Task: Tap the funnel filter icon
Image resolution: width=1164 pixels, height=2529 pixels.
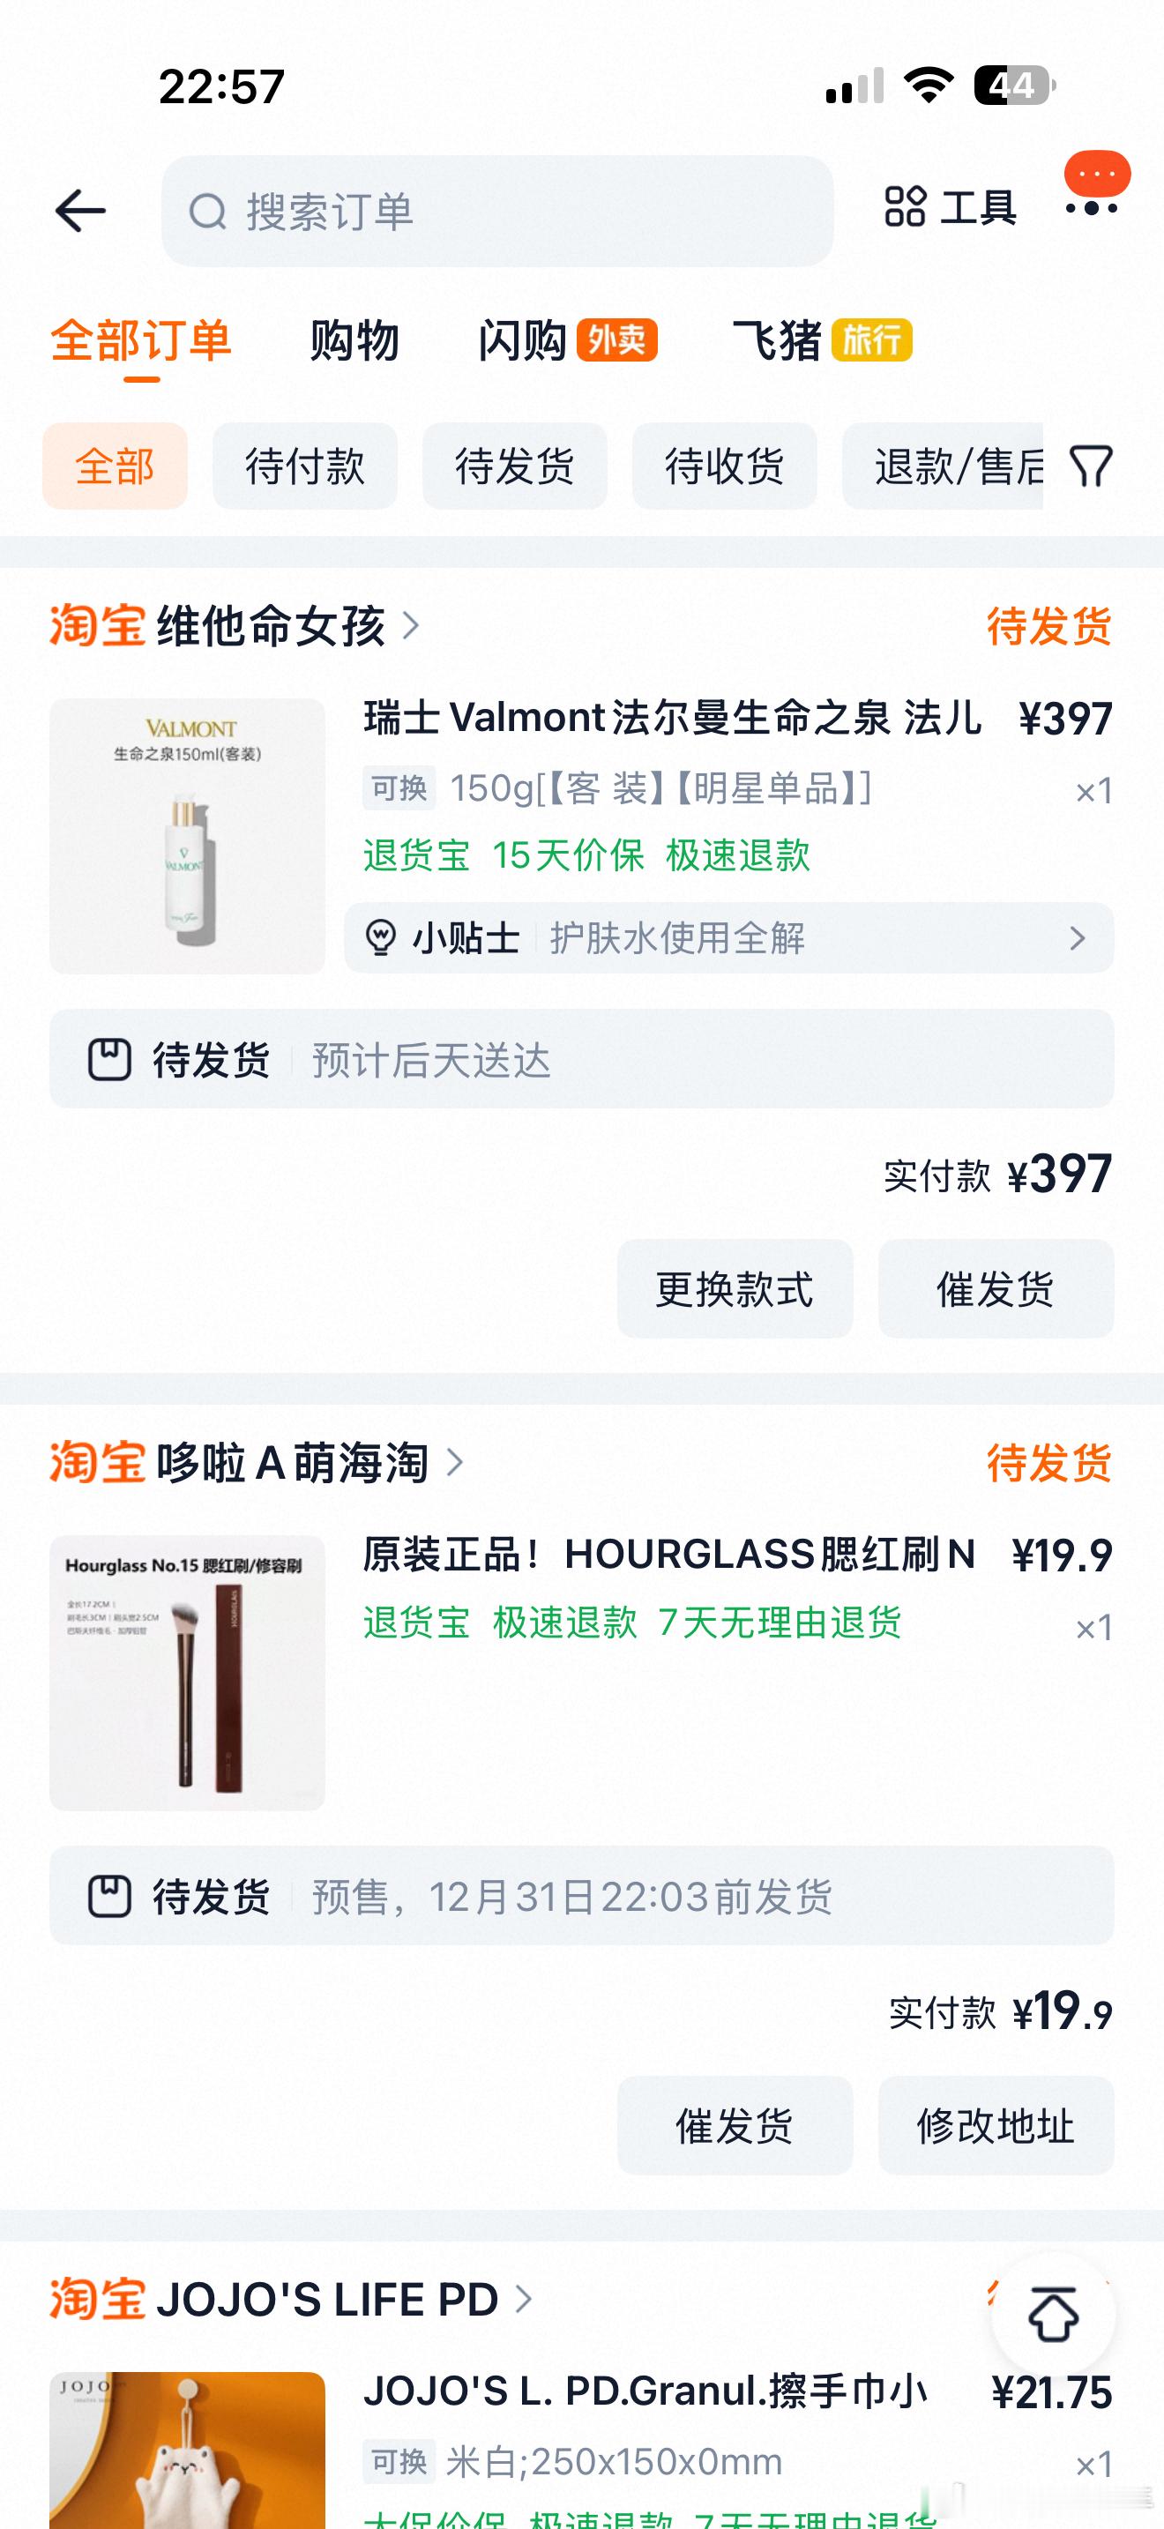Action: click(x=1091, y=466)
